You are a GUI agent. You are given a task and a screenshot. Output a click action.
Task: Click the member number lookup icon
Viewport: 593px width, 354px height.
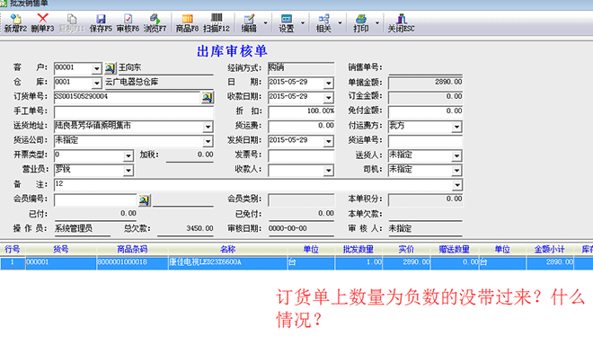[x=144, y=200]
